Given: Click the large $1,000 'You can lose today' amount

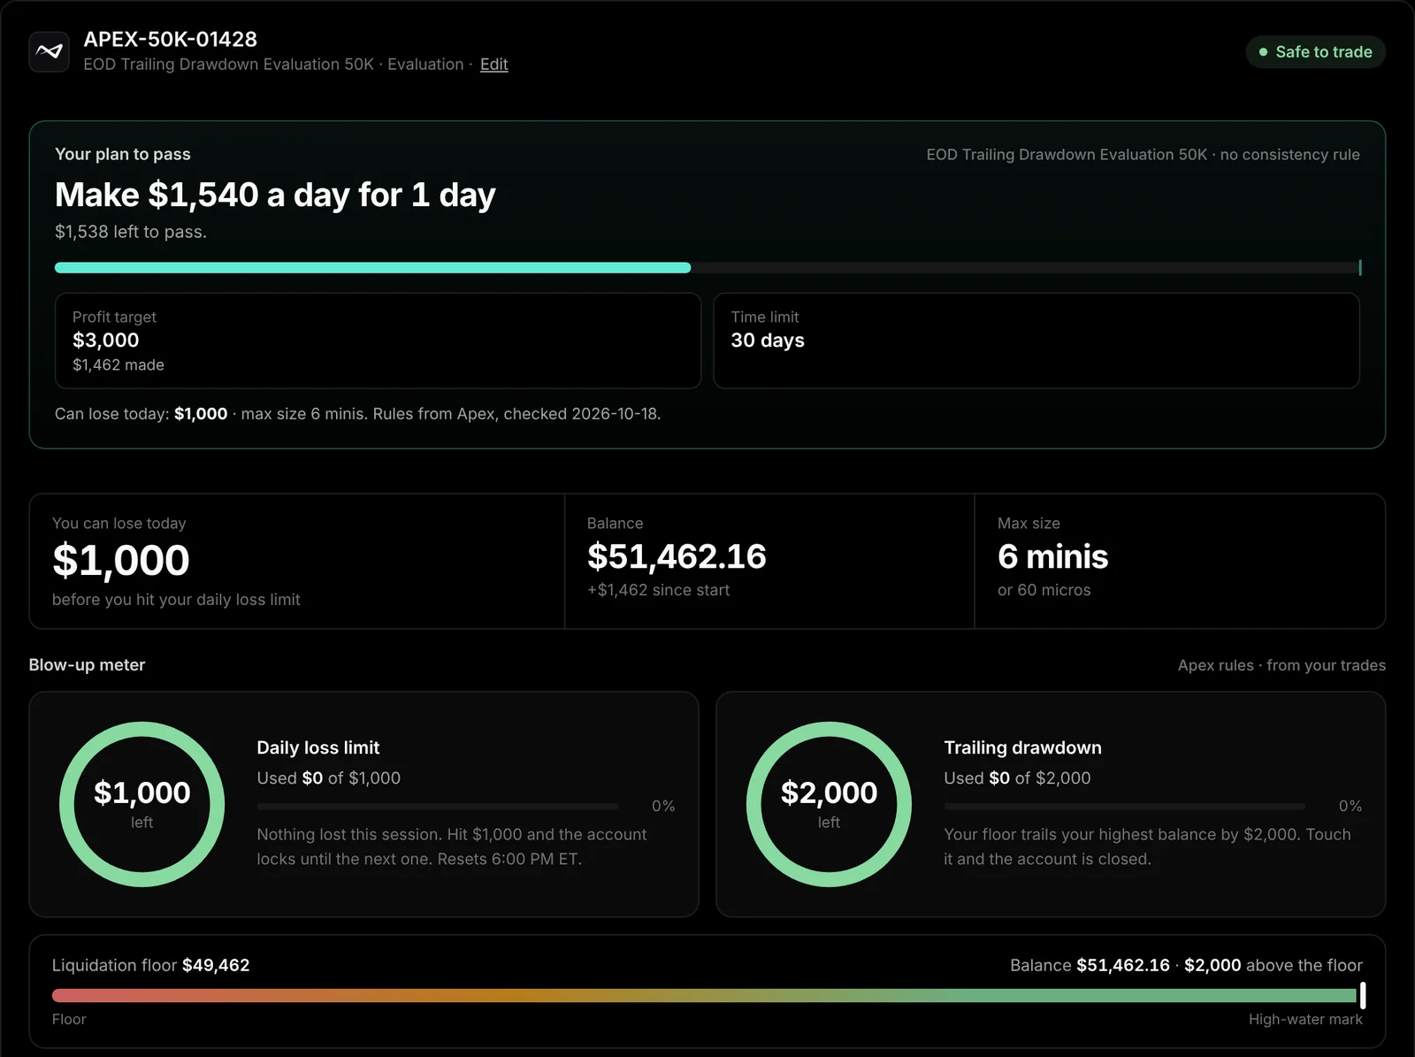Looking at the screenshot, I should click(121, 560).
